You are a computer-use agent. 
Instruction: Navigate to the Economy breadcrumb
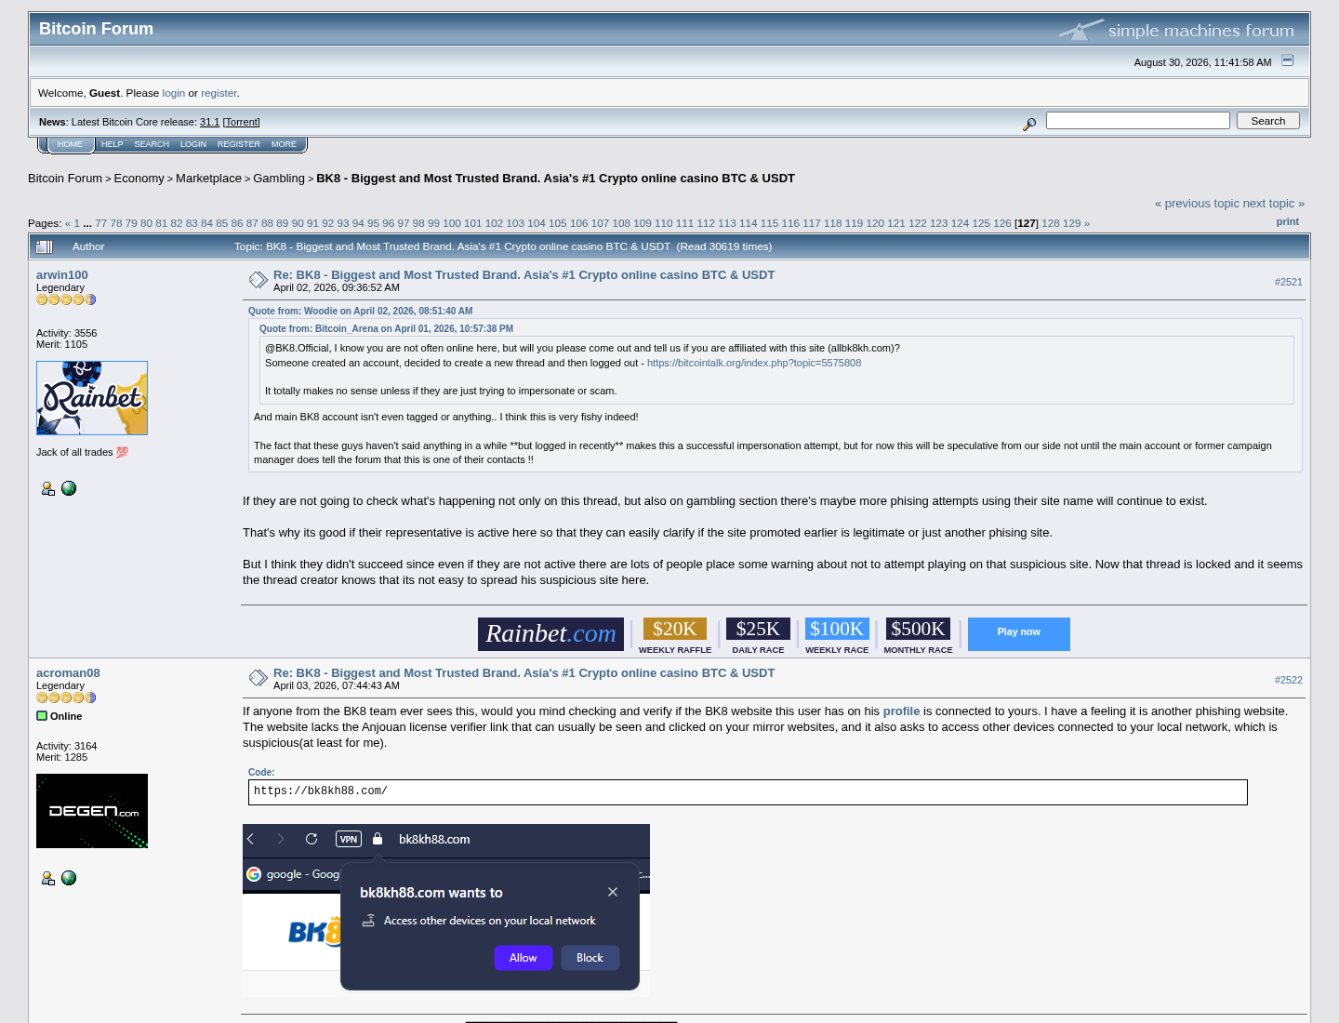139,179
